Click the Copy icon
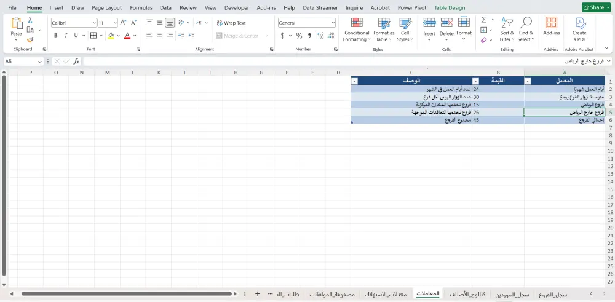This screenshot has height=302, width=615. [30, 30]
